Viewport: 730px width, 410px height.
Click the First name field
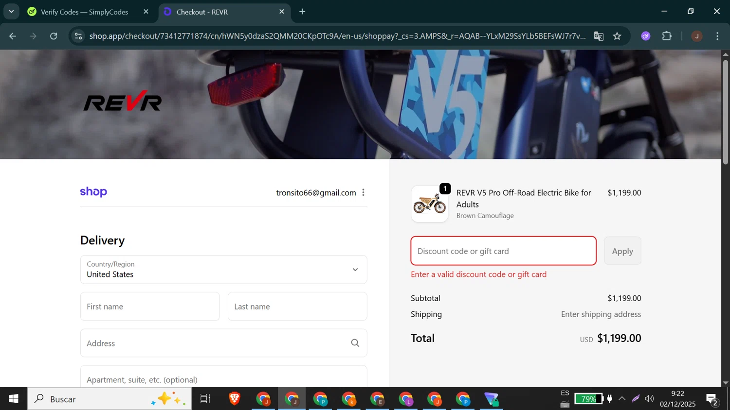pyautogui.click(x=150, y=307)
